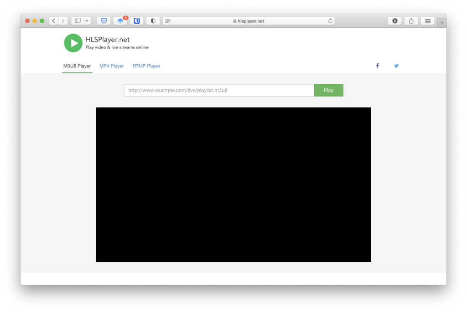The height and width of the screenshot is (312, 467).
Task: Minimize the window with yellow button
Action: point(35,21)
